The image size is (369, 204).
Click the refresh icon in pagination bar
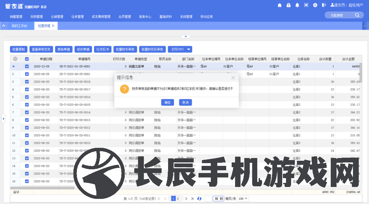(199, 199)
